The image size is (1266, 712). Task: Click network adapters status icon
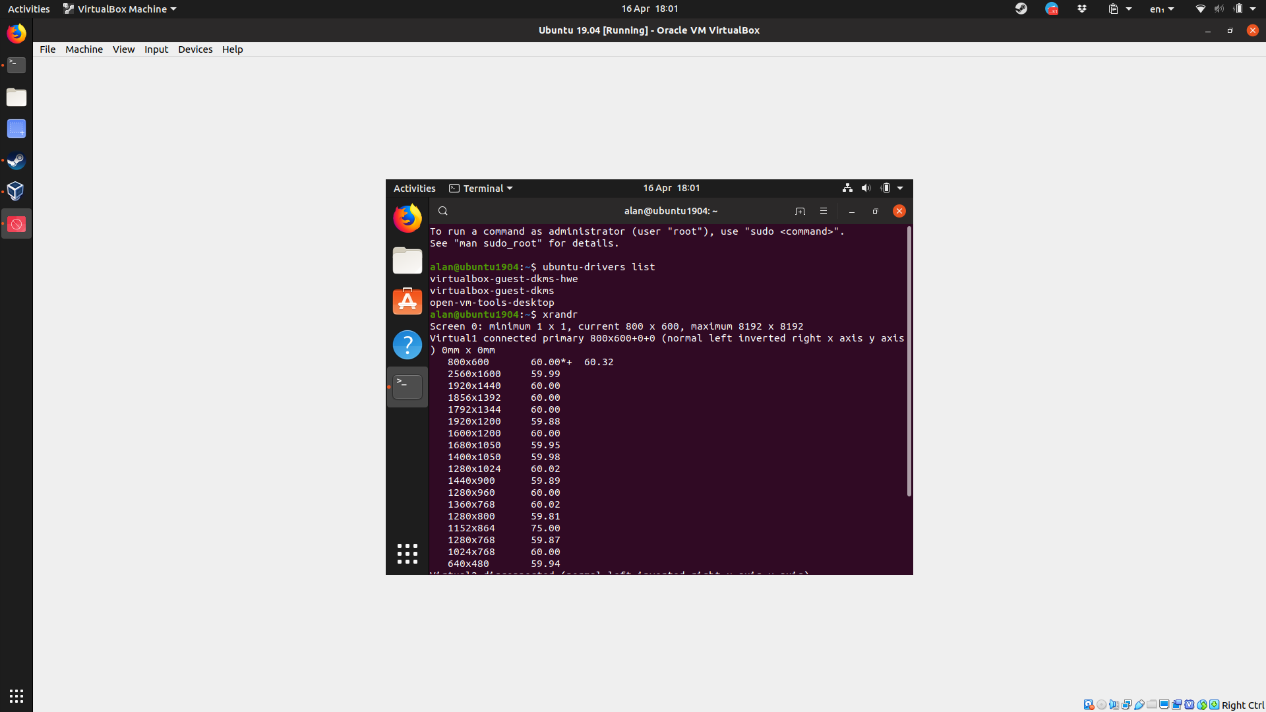tap(1127, 705)
